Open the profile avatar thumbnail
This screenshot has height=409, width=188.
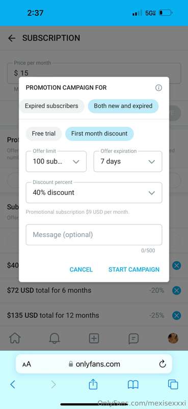click(x=173, y=338)
